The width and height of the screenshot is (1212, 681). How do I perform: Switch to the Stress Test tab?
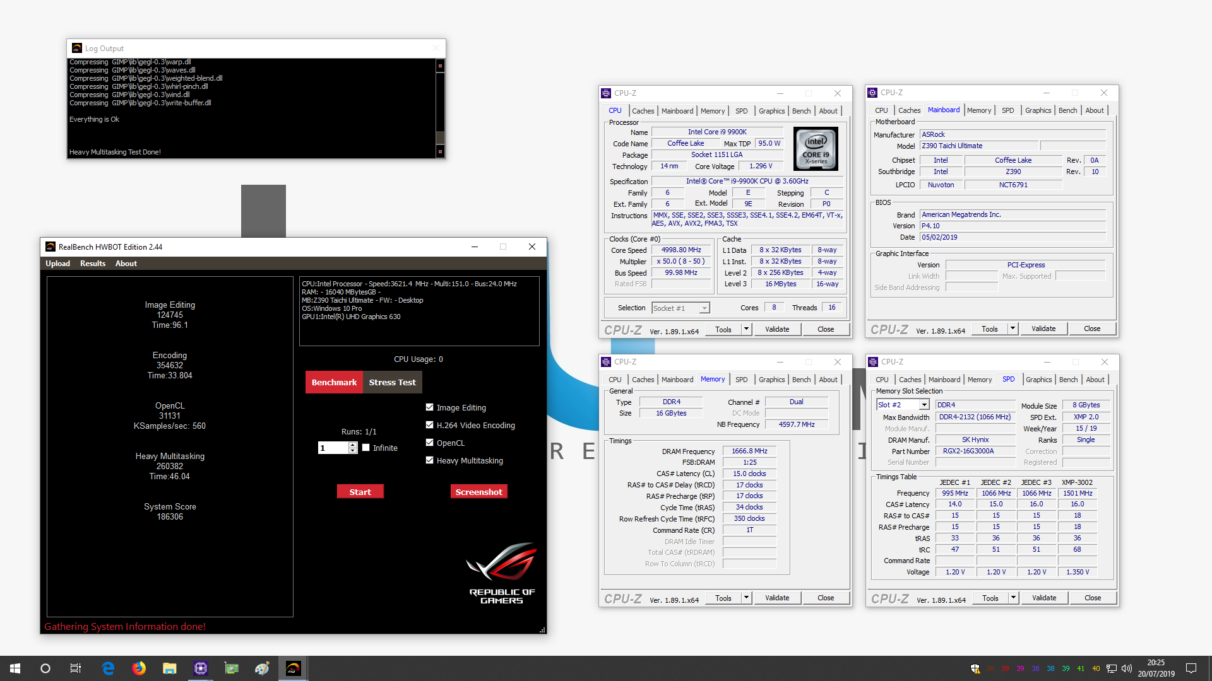pyautogui.click(x=392, y=382)
